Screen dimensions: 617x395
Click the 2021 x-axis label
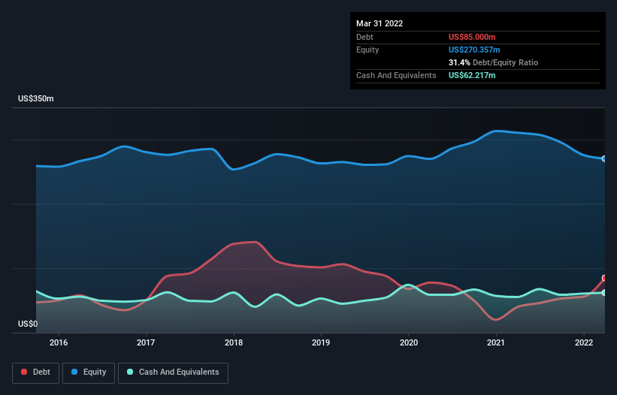[x=496, y=342]
